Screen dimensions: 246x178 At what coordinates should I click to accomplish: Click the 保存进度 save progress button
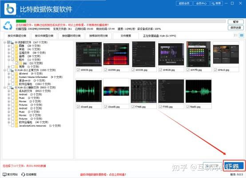pos(236,28)
